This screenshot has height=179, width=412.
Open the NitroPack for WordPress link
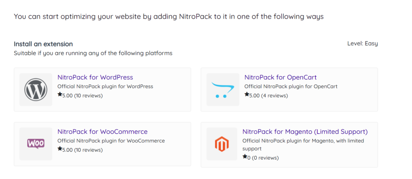(95, 77)
